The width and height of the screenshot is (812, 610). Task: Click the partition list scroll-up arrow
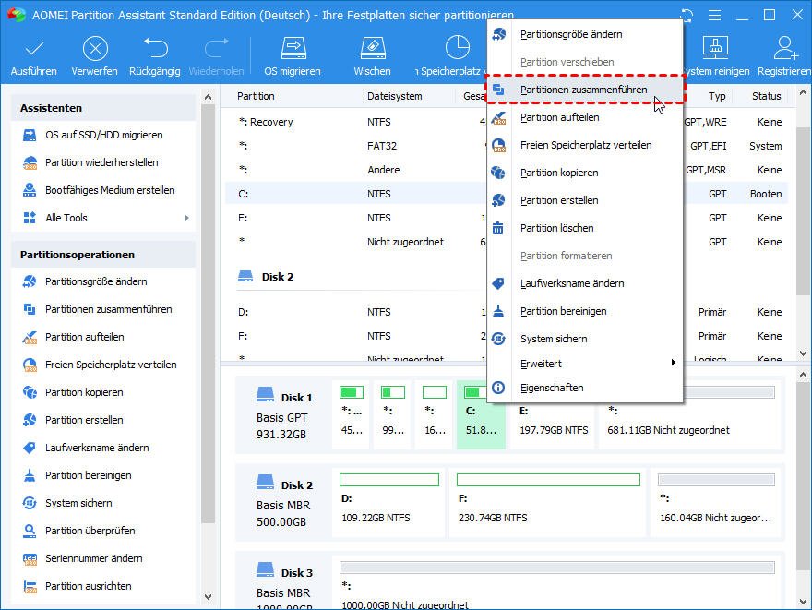point(803,93)
